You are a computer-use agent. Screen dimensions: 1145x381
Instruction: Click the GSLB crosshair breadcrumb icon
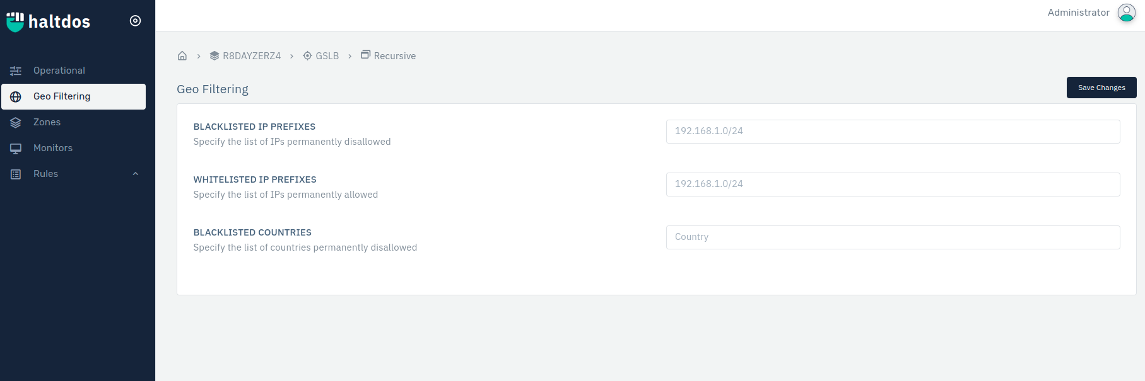307,55
